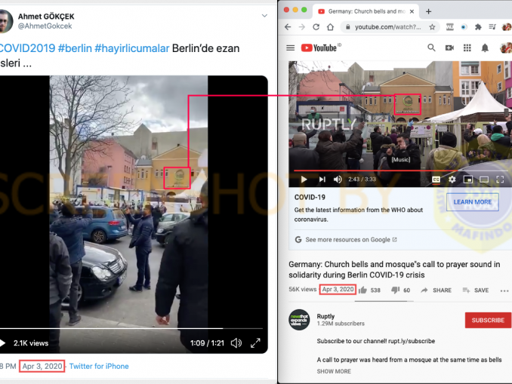Screen dimensions: 512x384
Task: Open the Ruptly channel name link
Action: pos(325,316)
